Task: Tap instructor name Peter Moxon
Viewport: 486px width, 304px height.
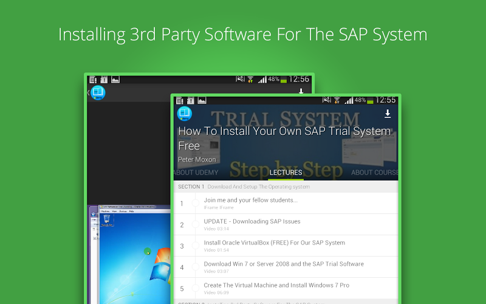Action: click(x=197, y=159)
